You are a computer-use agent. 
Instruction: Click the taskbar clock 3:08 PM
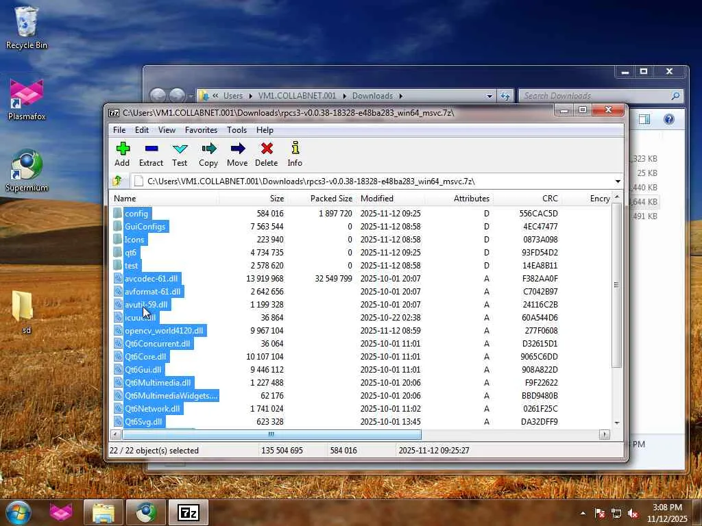667,508
